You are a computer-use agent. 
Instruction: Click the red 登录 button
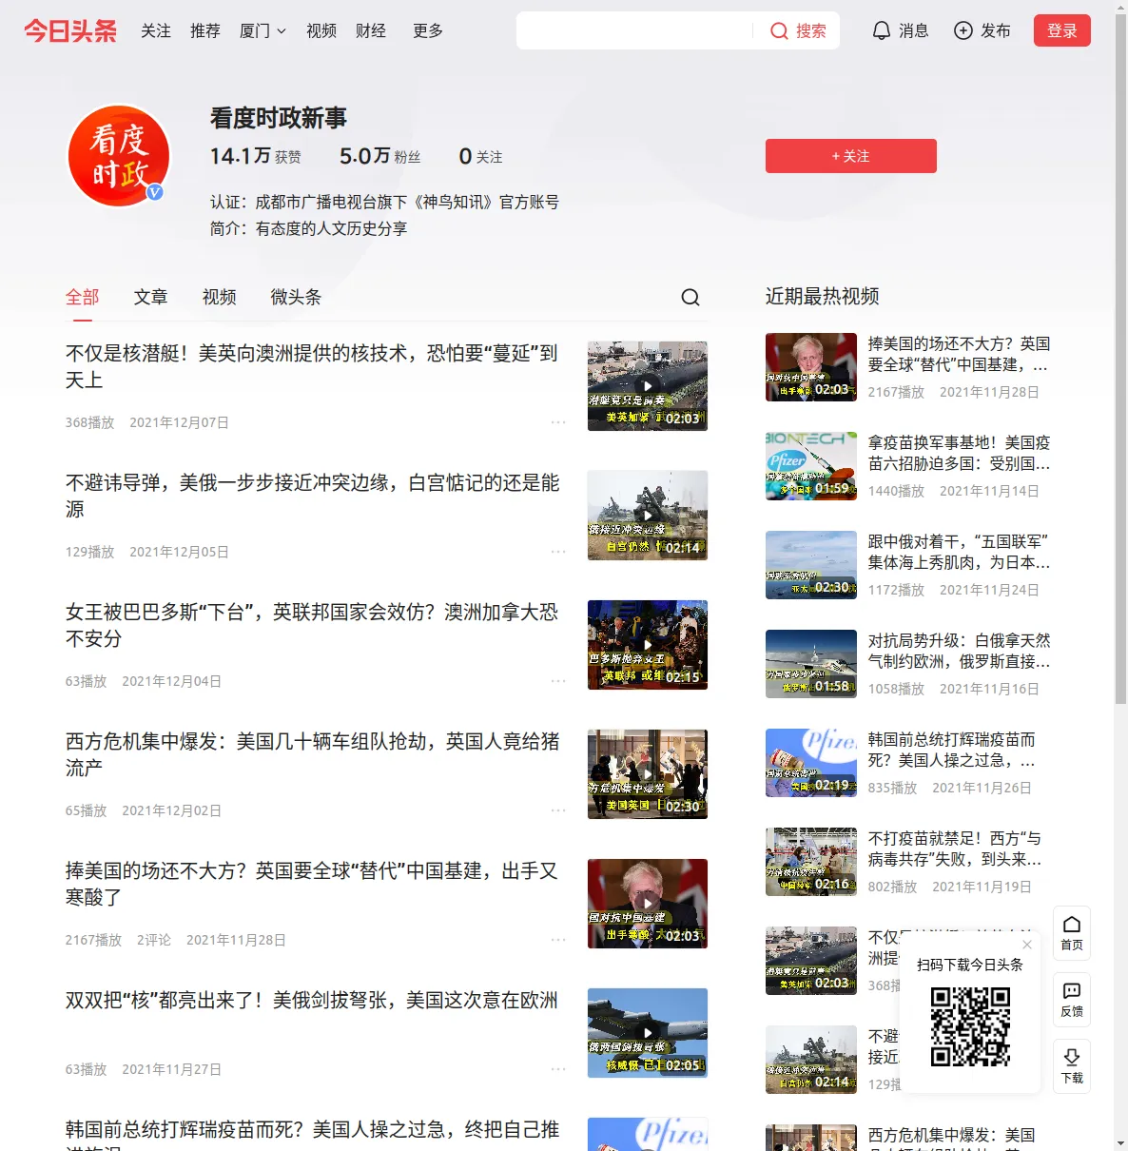pos(1062,31)
